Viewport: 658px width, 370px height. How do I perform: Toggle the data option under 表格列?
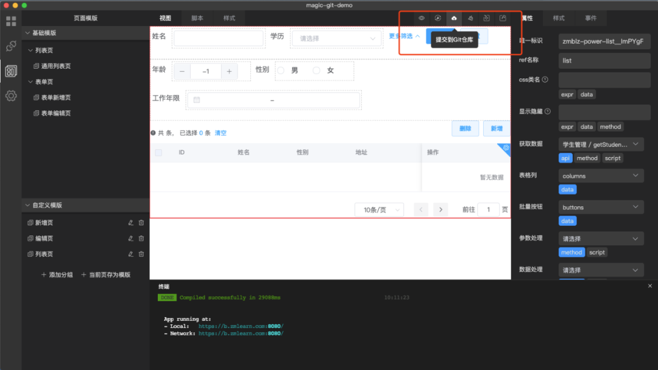tap(567, 189)
